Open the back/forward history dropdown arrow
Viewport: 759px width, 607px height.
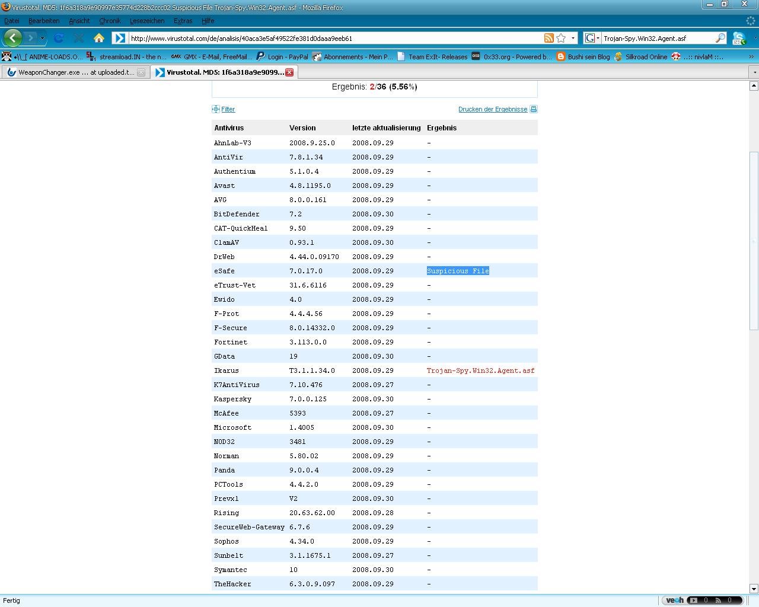pos(42,38)
